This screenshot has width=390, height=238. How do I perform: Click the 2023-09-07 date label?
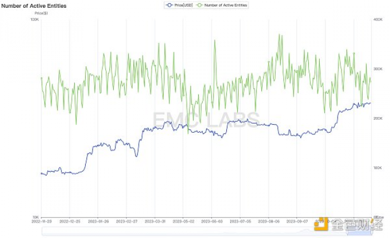coord(297,221)
